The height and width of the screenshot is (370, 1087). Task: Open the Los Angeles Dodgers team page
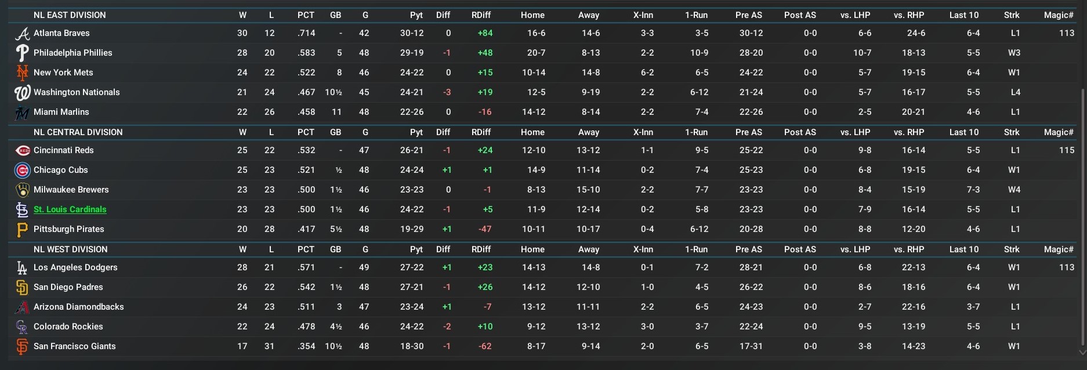coord(75,267)
